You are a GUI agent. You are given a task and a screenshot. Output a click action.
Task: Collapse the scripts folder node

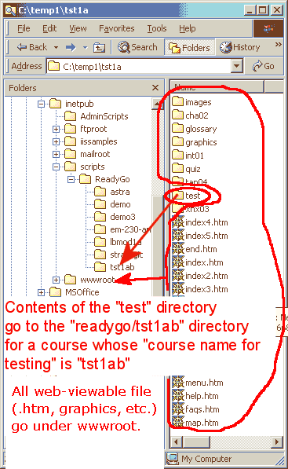coord(56,167)
